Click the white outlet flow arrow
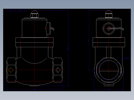The height and width of the screenshot is (100, 134). [58, 70]
